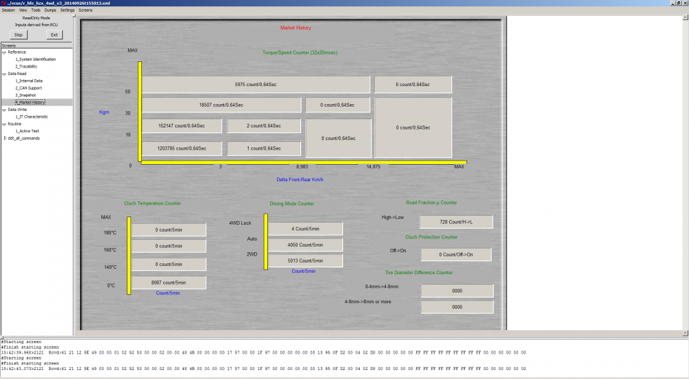This screenshot has height=379, width=689.
Task: Select 1_Internal Data screen
Action: click(29, 81)
